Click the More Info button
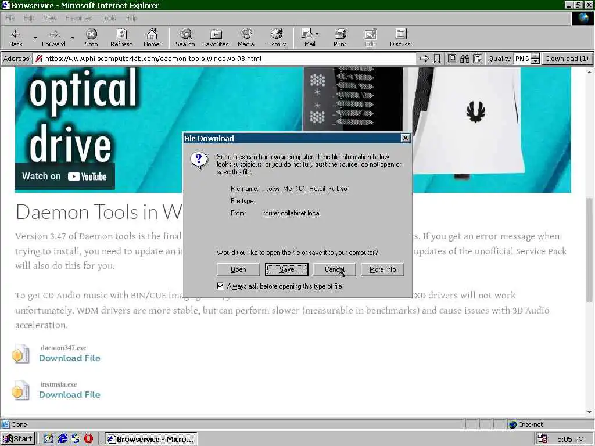595x446 pixels. pos(382,269)
